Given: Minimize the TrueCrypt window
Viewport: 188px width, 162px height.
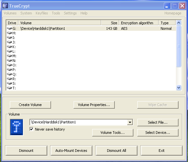Looking at the screenshot, I should click(167, 6).
